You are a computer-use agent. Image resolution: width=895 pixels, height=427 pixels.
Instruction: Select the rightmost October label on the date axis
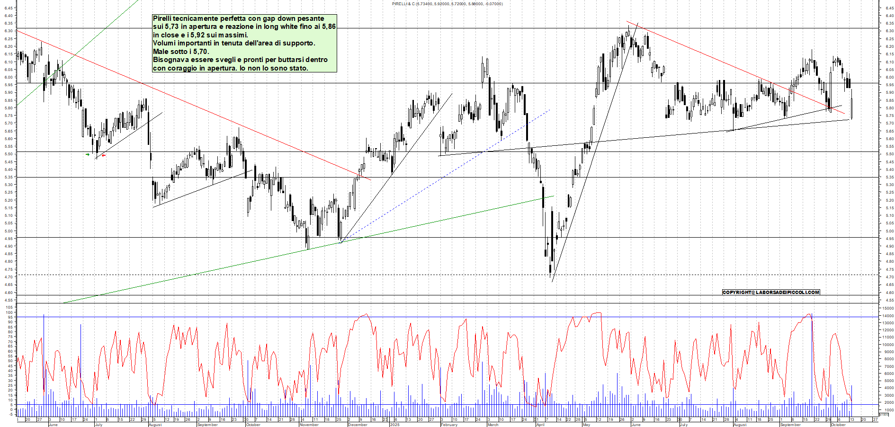838,425
